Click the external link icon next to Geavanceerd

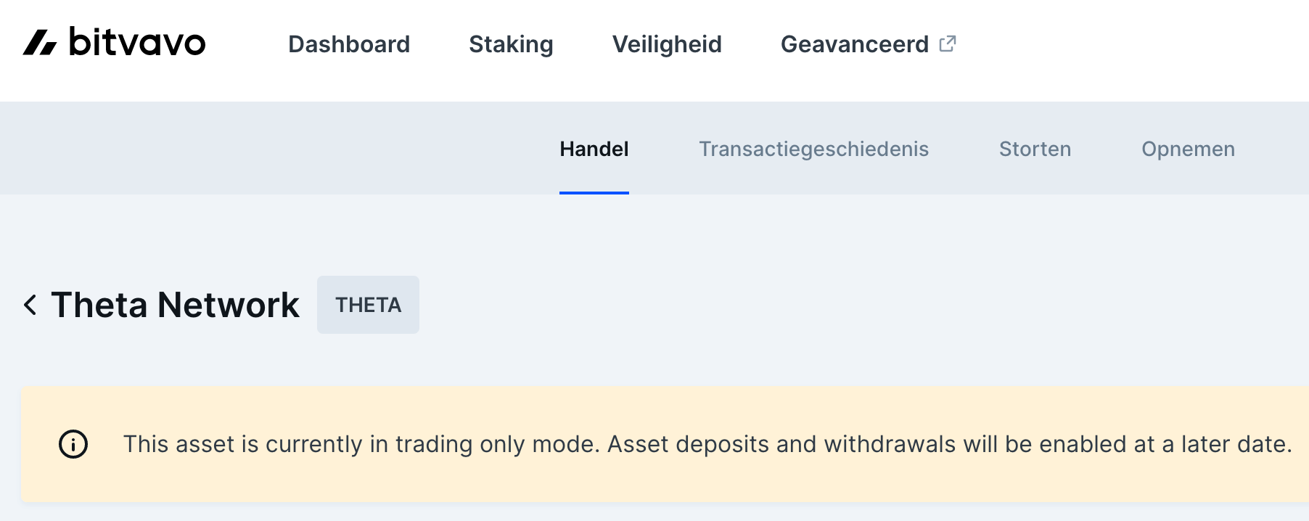pyautogui.click(x=948, y=44)
